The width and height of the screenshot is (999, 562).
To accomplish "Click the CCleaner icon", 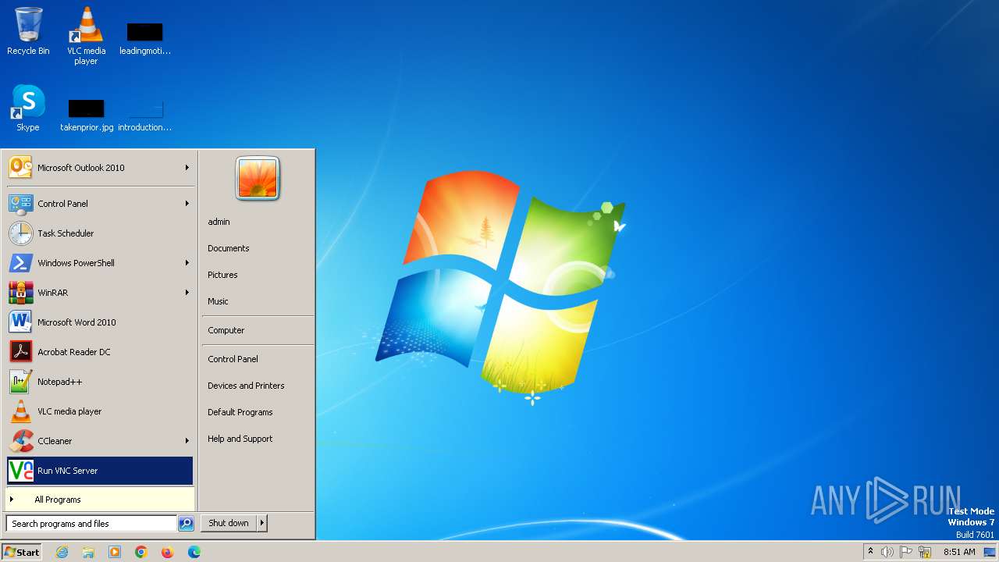I will tap(21, 440).
